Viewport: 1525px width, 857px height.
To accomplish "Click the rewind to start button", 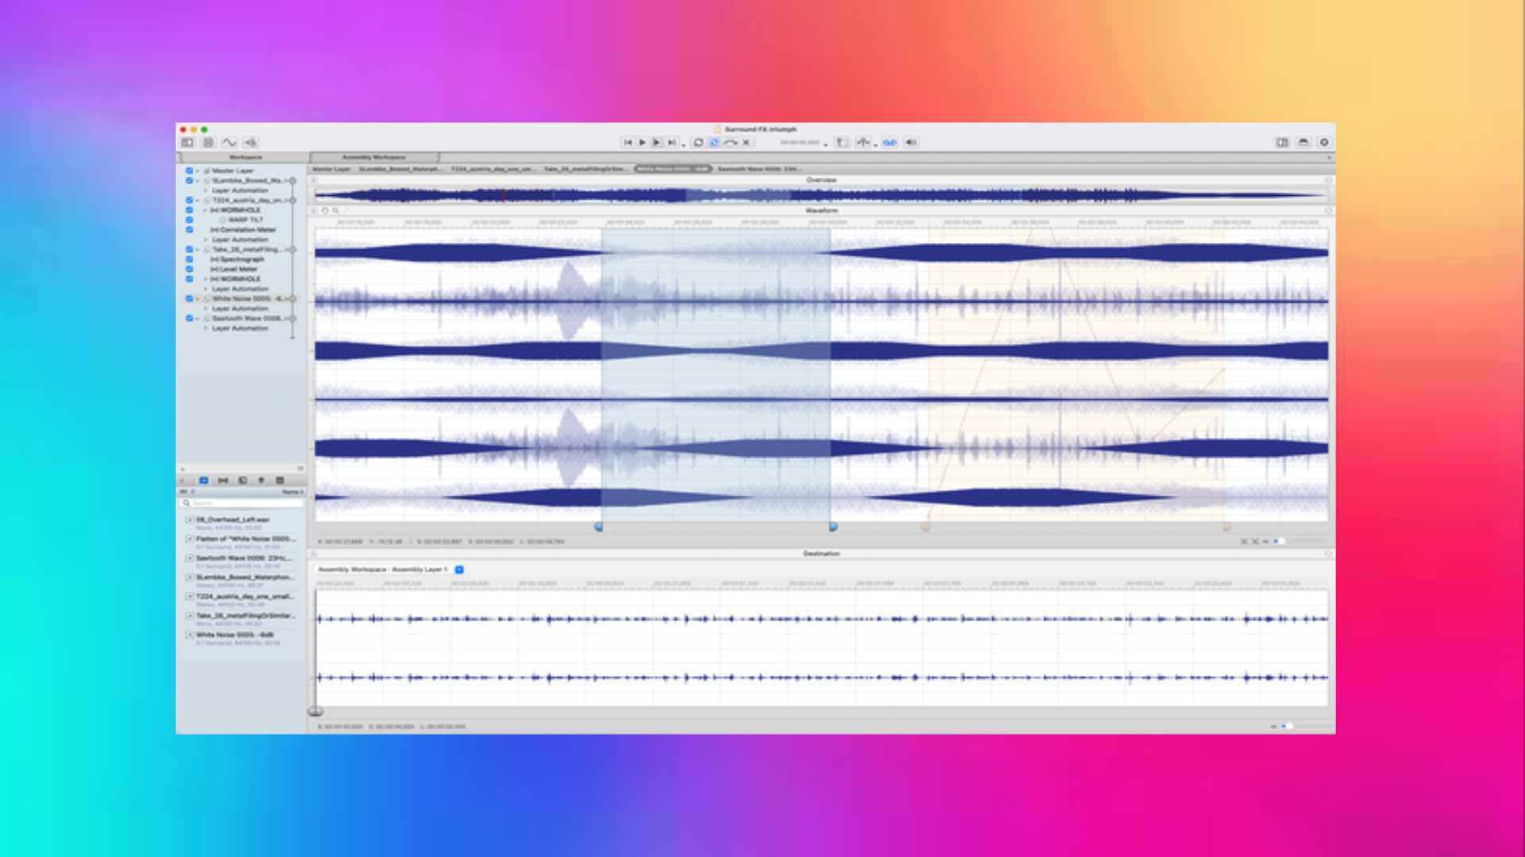I will click(627, 143).
